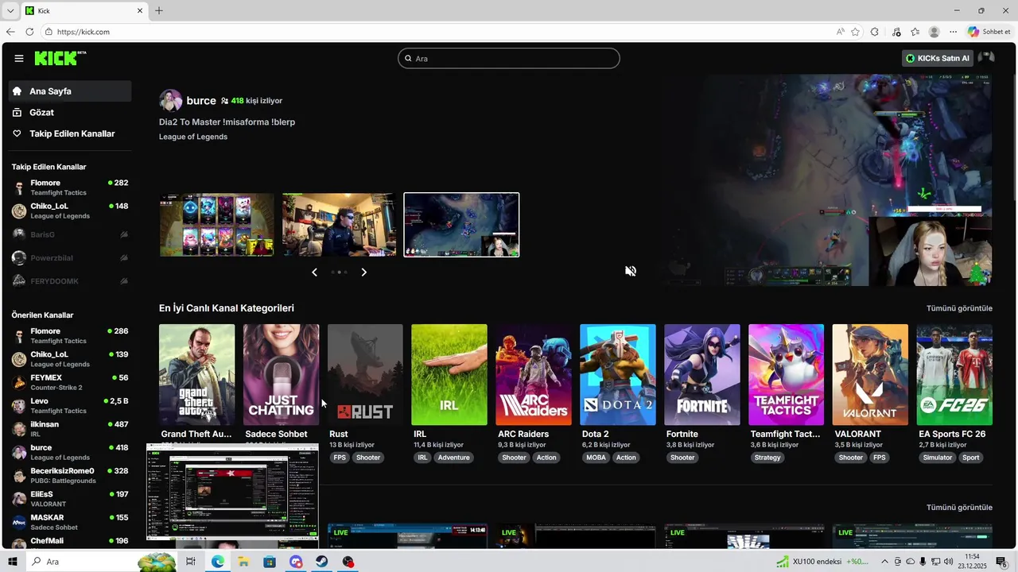
Task: Open the profile avatar beside KICKs Satın Al
Action: click(x=986, y=58)
